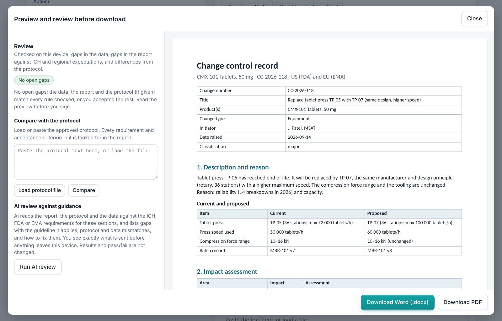502x321 pixels.
Task: Click the Preview and review before download title
Action: 70,19
